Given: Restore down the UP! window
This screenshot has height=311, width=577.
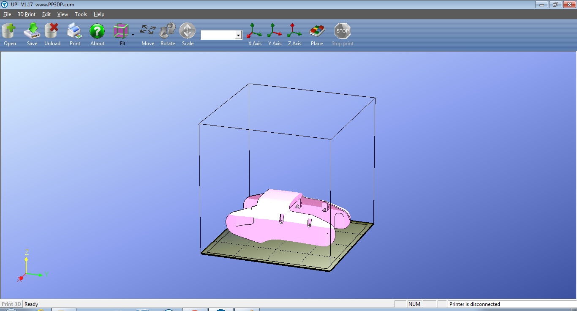Looking at the screenshot, I should (x=555, y=4).
